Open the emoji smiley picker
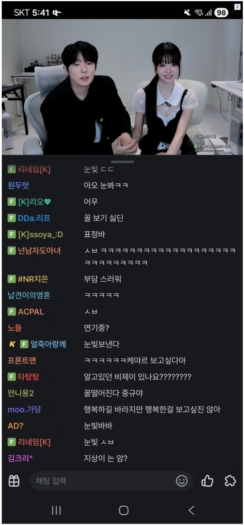The width and height of the screenshot is (244, 525). coord(182,481)
